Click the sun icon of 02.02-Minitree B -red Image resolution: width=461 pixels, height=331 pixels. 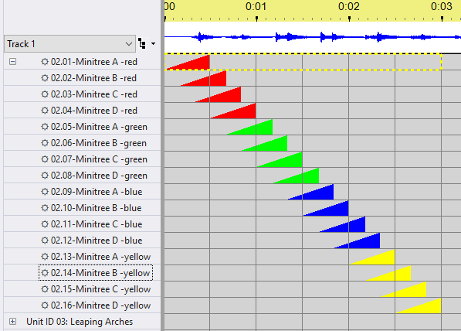pos(45,78)
